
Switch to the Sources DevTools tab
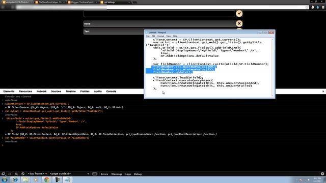[56, 91]
